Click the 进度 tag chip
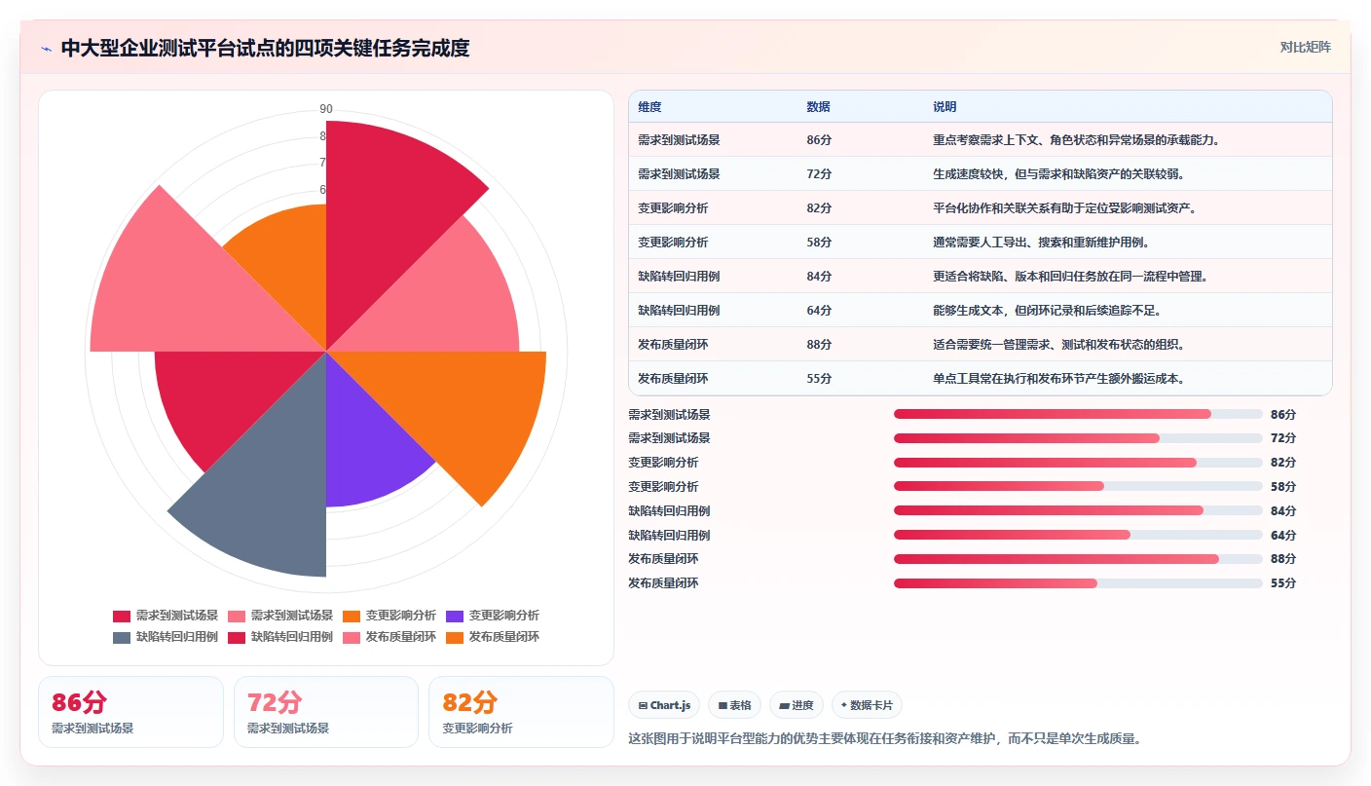This screenshot has width=1371, height=786. [x=796, y=705]
